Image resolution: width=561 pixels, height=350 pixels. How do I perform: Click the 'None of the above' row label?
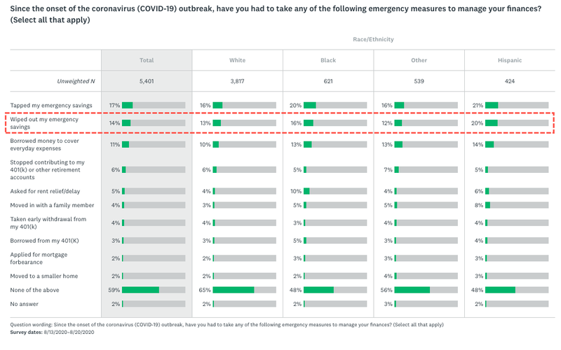coord(35,290)
